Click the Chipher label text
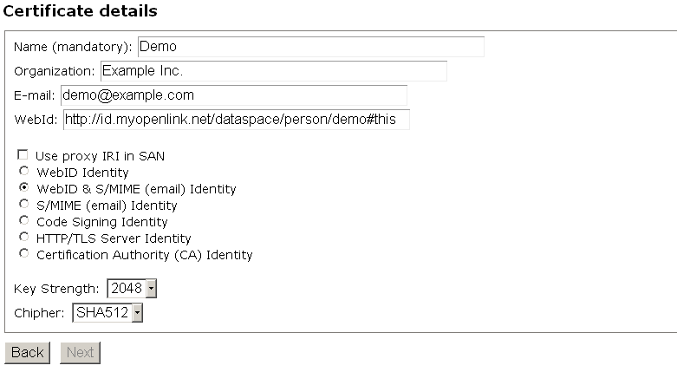The width and height of the screenshot is (677, 372). [39, 313]
